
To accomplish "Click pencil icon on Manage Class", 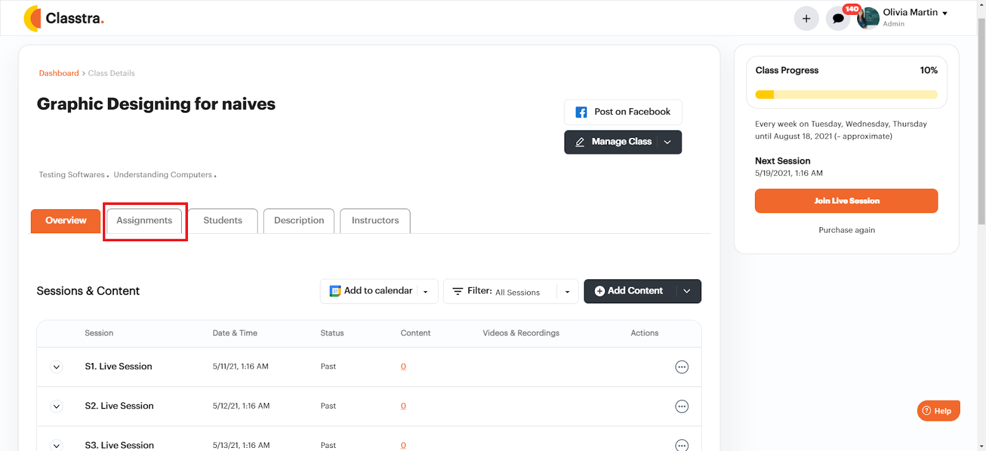I will point(580,142).
